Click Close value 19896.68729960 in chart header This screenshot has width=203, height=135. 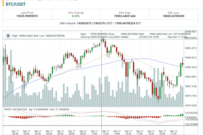[x=129, y=34]
